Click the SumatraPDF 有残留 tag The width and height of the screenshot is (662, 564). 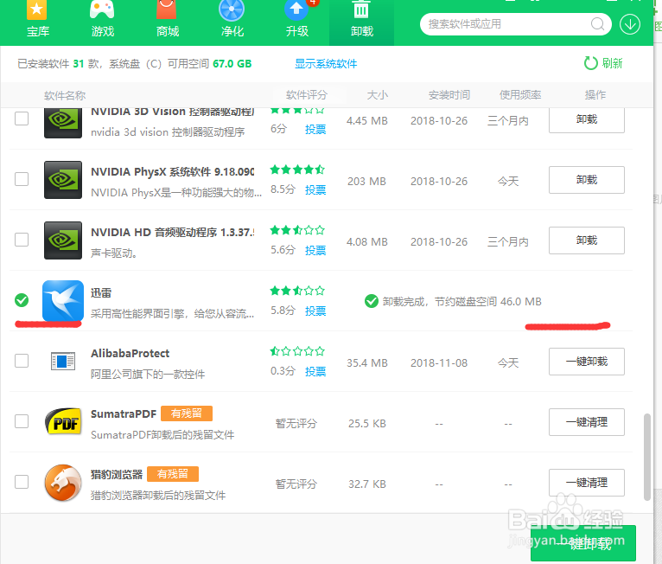[x=186, y=413]
